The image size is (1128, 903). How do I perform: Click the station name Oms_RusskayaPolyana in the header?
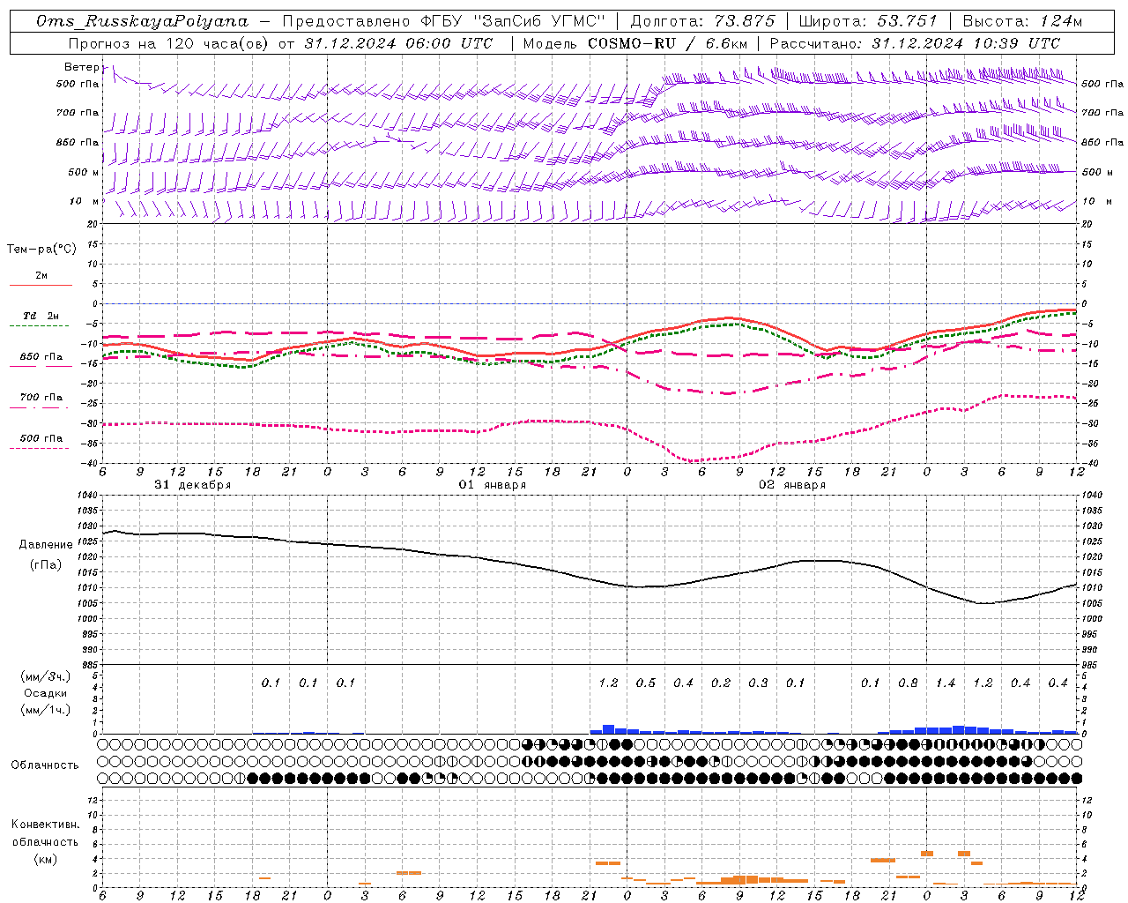pos(143,21)
